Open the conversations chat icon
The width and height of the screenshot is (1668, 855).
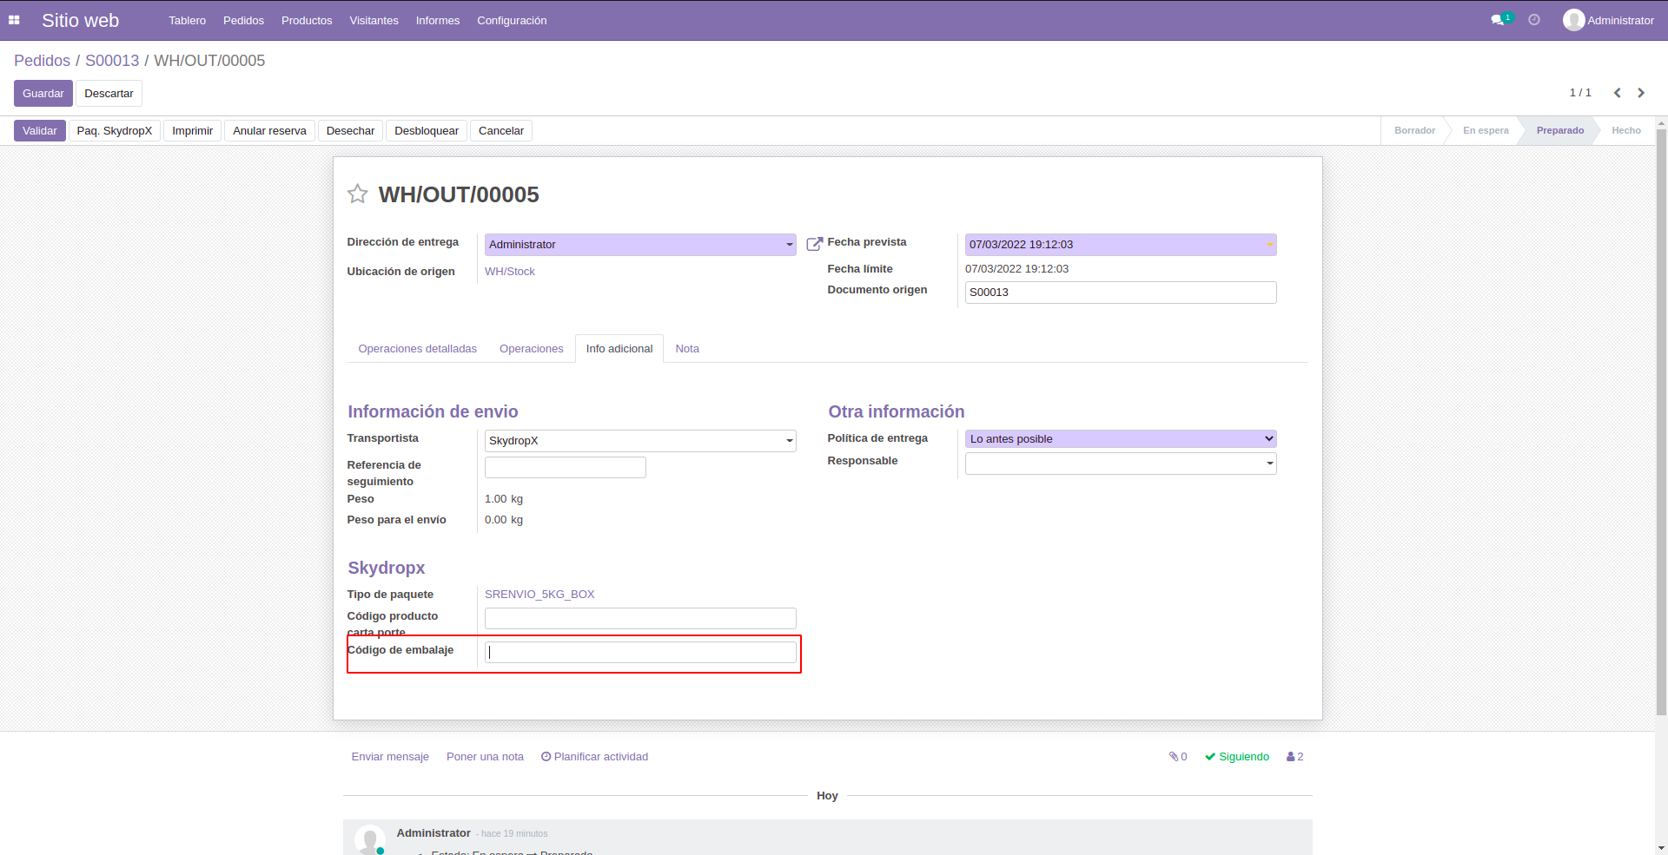(1498, 20)
